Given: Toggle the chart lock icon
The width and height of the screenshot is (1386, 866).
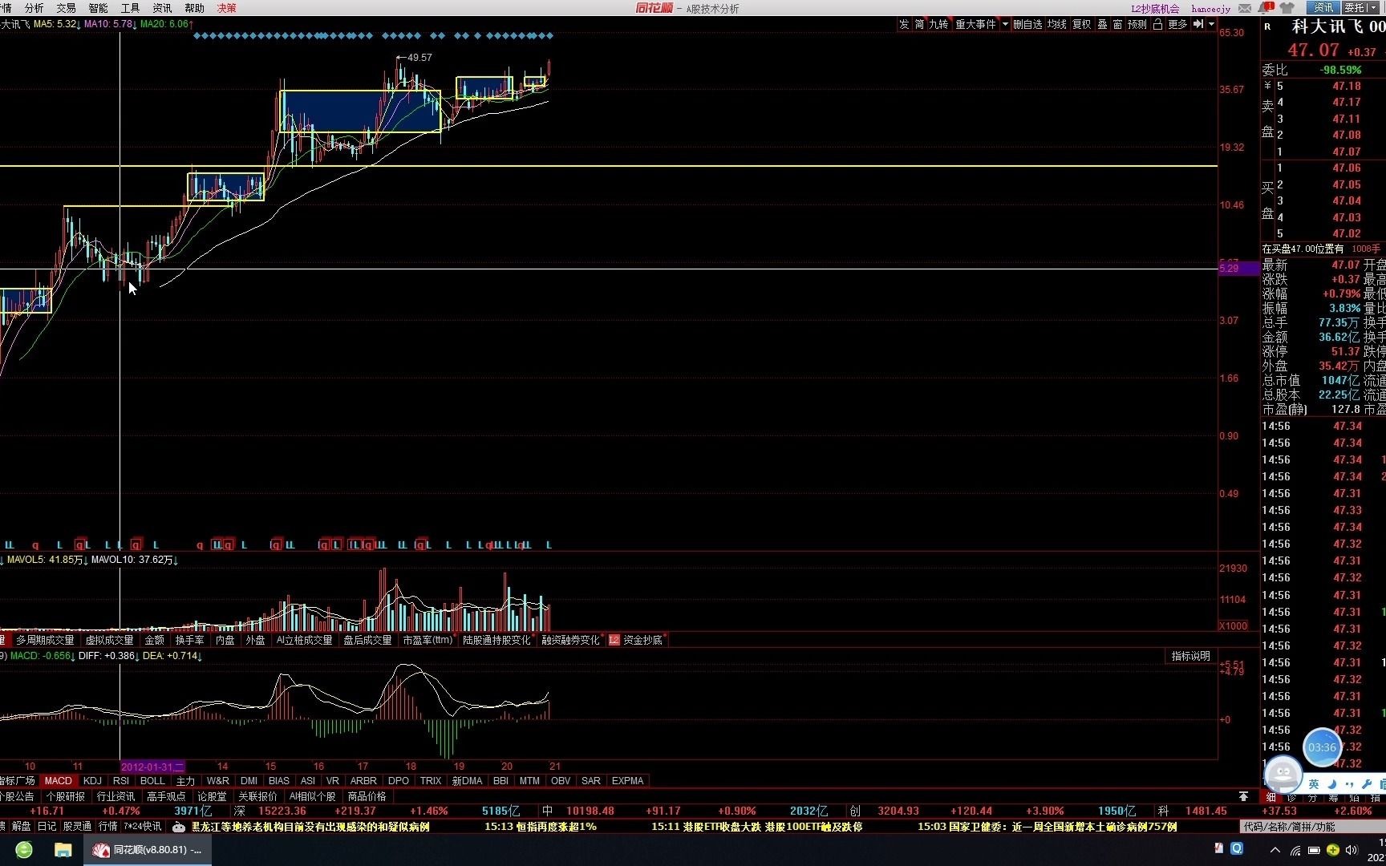Looking at the screenshot, I should pyautogui.click(x=1157, y=25).
